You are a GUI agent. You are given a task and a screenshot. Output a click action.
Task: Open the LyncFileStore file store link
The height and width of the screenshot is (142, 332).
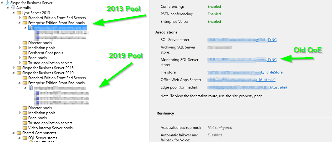click(272, 72)
